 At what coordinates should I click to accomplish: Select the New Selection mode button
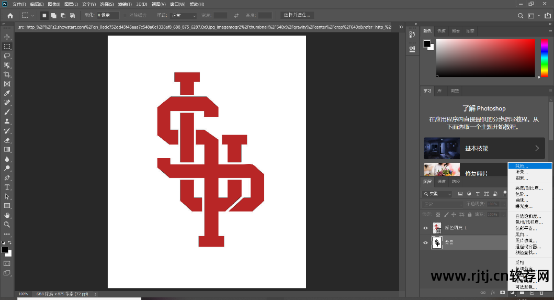coord(44,16)
